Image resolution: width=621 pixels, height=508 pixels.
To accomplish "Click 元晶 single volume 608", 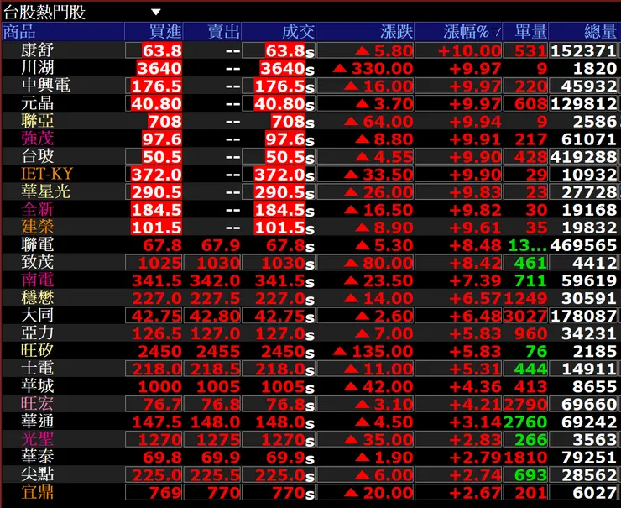I will [530, 104].
